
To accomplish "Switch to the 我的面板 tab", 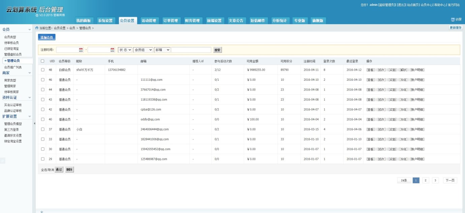I will pos(83,21).
